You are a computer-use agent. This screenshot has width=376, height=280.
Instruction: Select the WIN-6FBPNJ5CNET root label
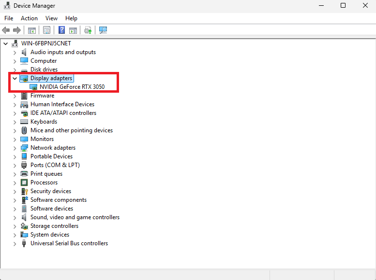coord(46,43)
